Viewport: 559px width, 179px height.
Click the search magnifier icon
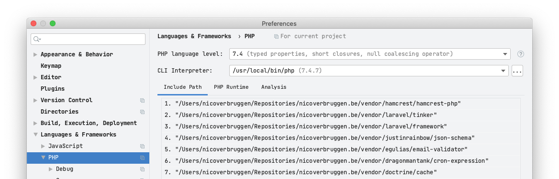coord(37,39)
